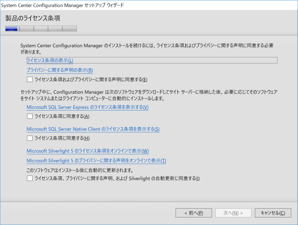Check ライセンス条項に同意する(A) for SQL Server Express
This screenshot has width=298, height=225.
[x=30, y=116]
